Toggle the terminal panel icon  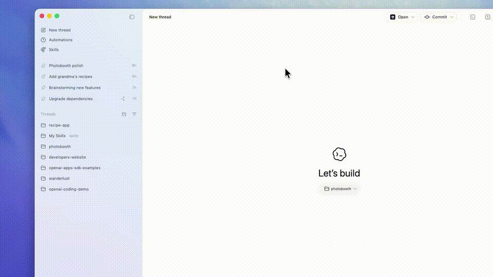click(x=472, y=17)
